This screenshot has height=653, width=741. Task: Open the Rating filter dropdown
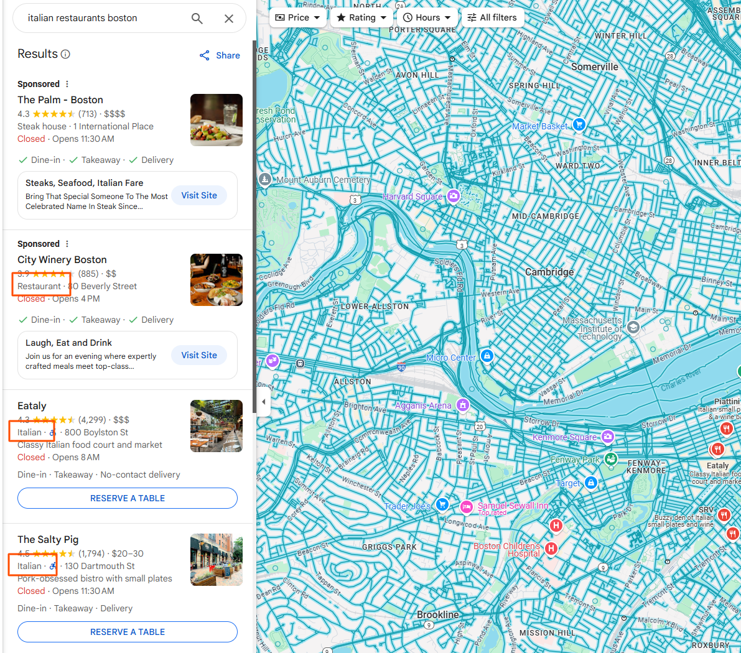coord(361,17)
